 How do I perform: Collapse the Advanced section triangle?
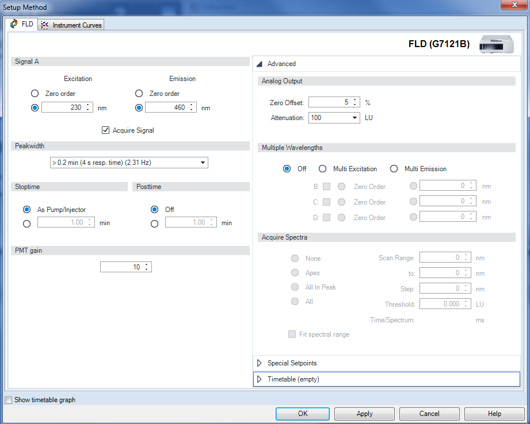click(x=260, y=64)
